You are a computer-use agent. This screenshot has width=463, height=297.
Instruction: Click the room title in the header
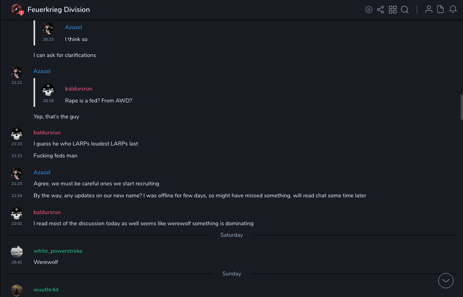(x=59, y=10)
